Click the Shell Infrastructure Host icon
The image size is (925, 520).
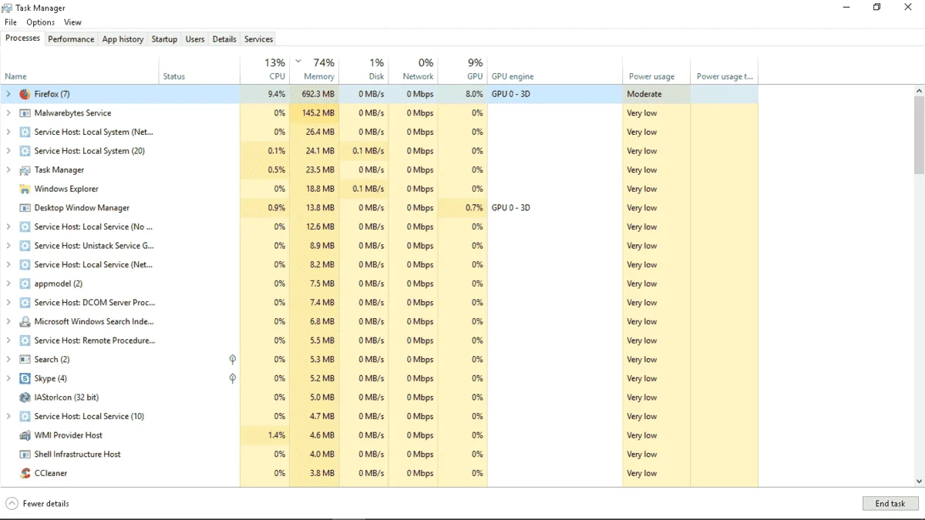pyautogui.click(x=25, y=455)
